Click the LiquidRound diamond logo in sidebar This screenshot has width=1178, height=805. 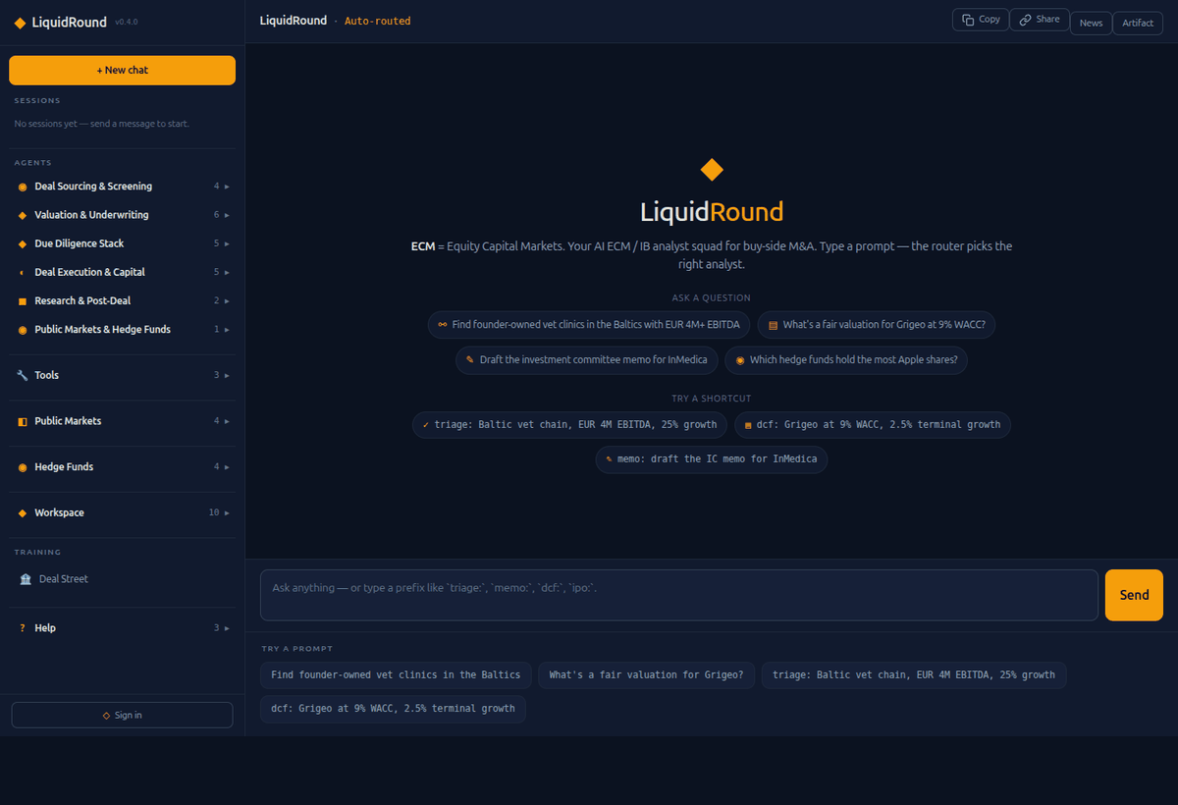coord(21,23)
